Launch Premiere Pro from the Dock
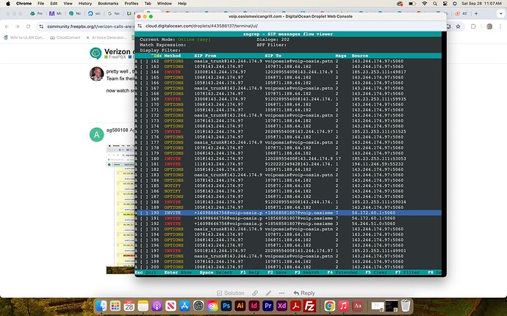 click(x=268, y=305)
